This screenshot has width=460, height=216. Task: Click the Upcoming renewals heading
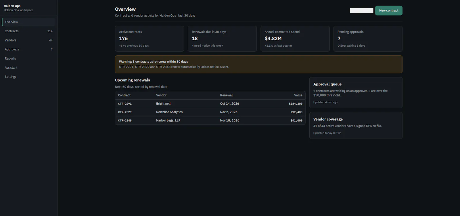(133, 80)
